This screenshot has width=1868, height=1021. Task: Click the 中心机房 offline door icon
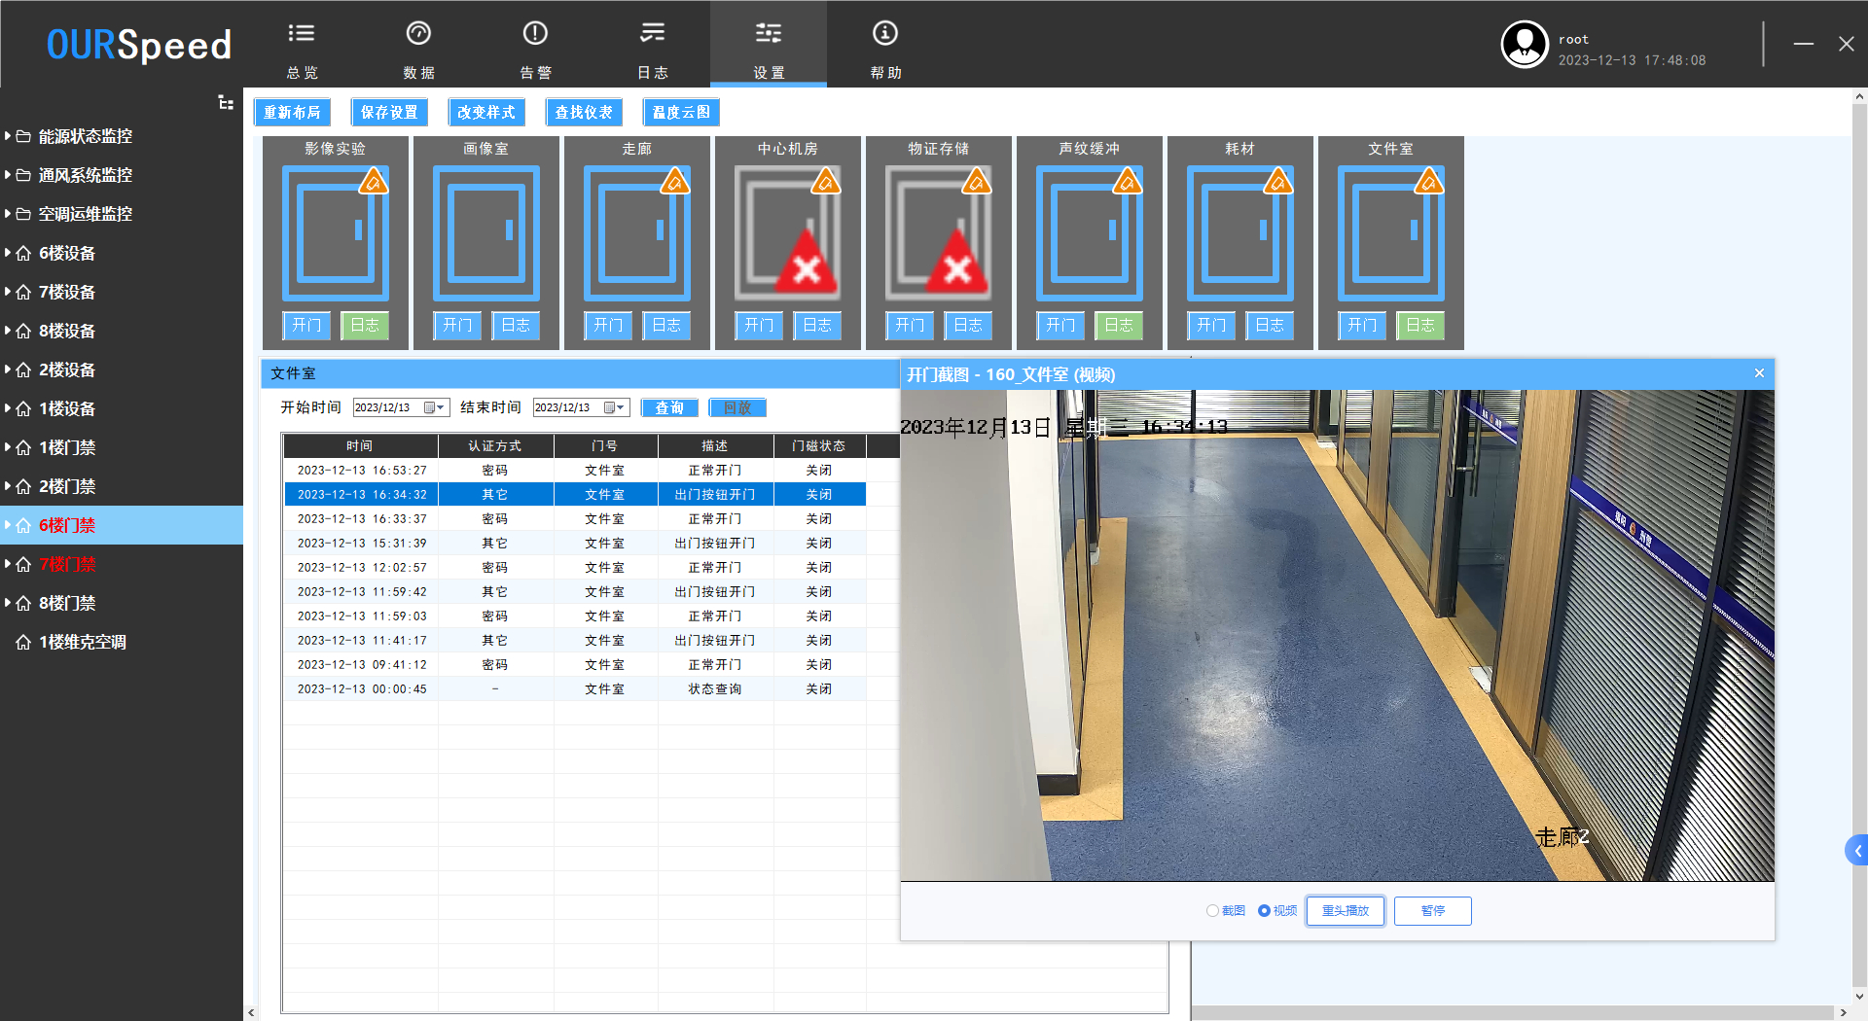pyautogui.click(x=787, y=233)
